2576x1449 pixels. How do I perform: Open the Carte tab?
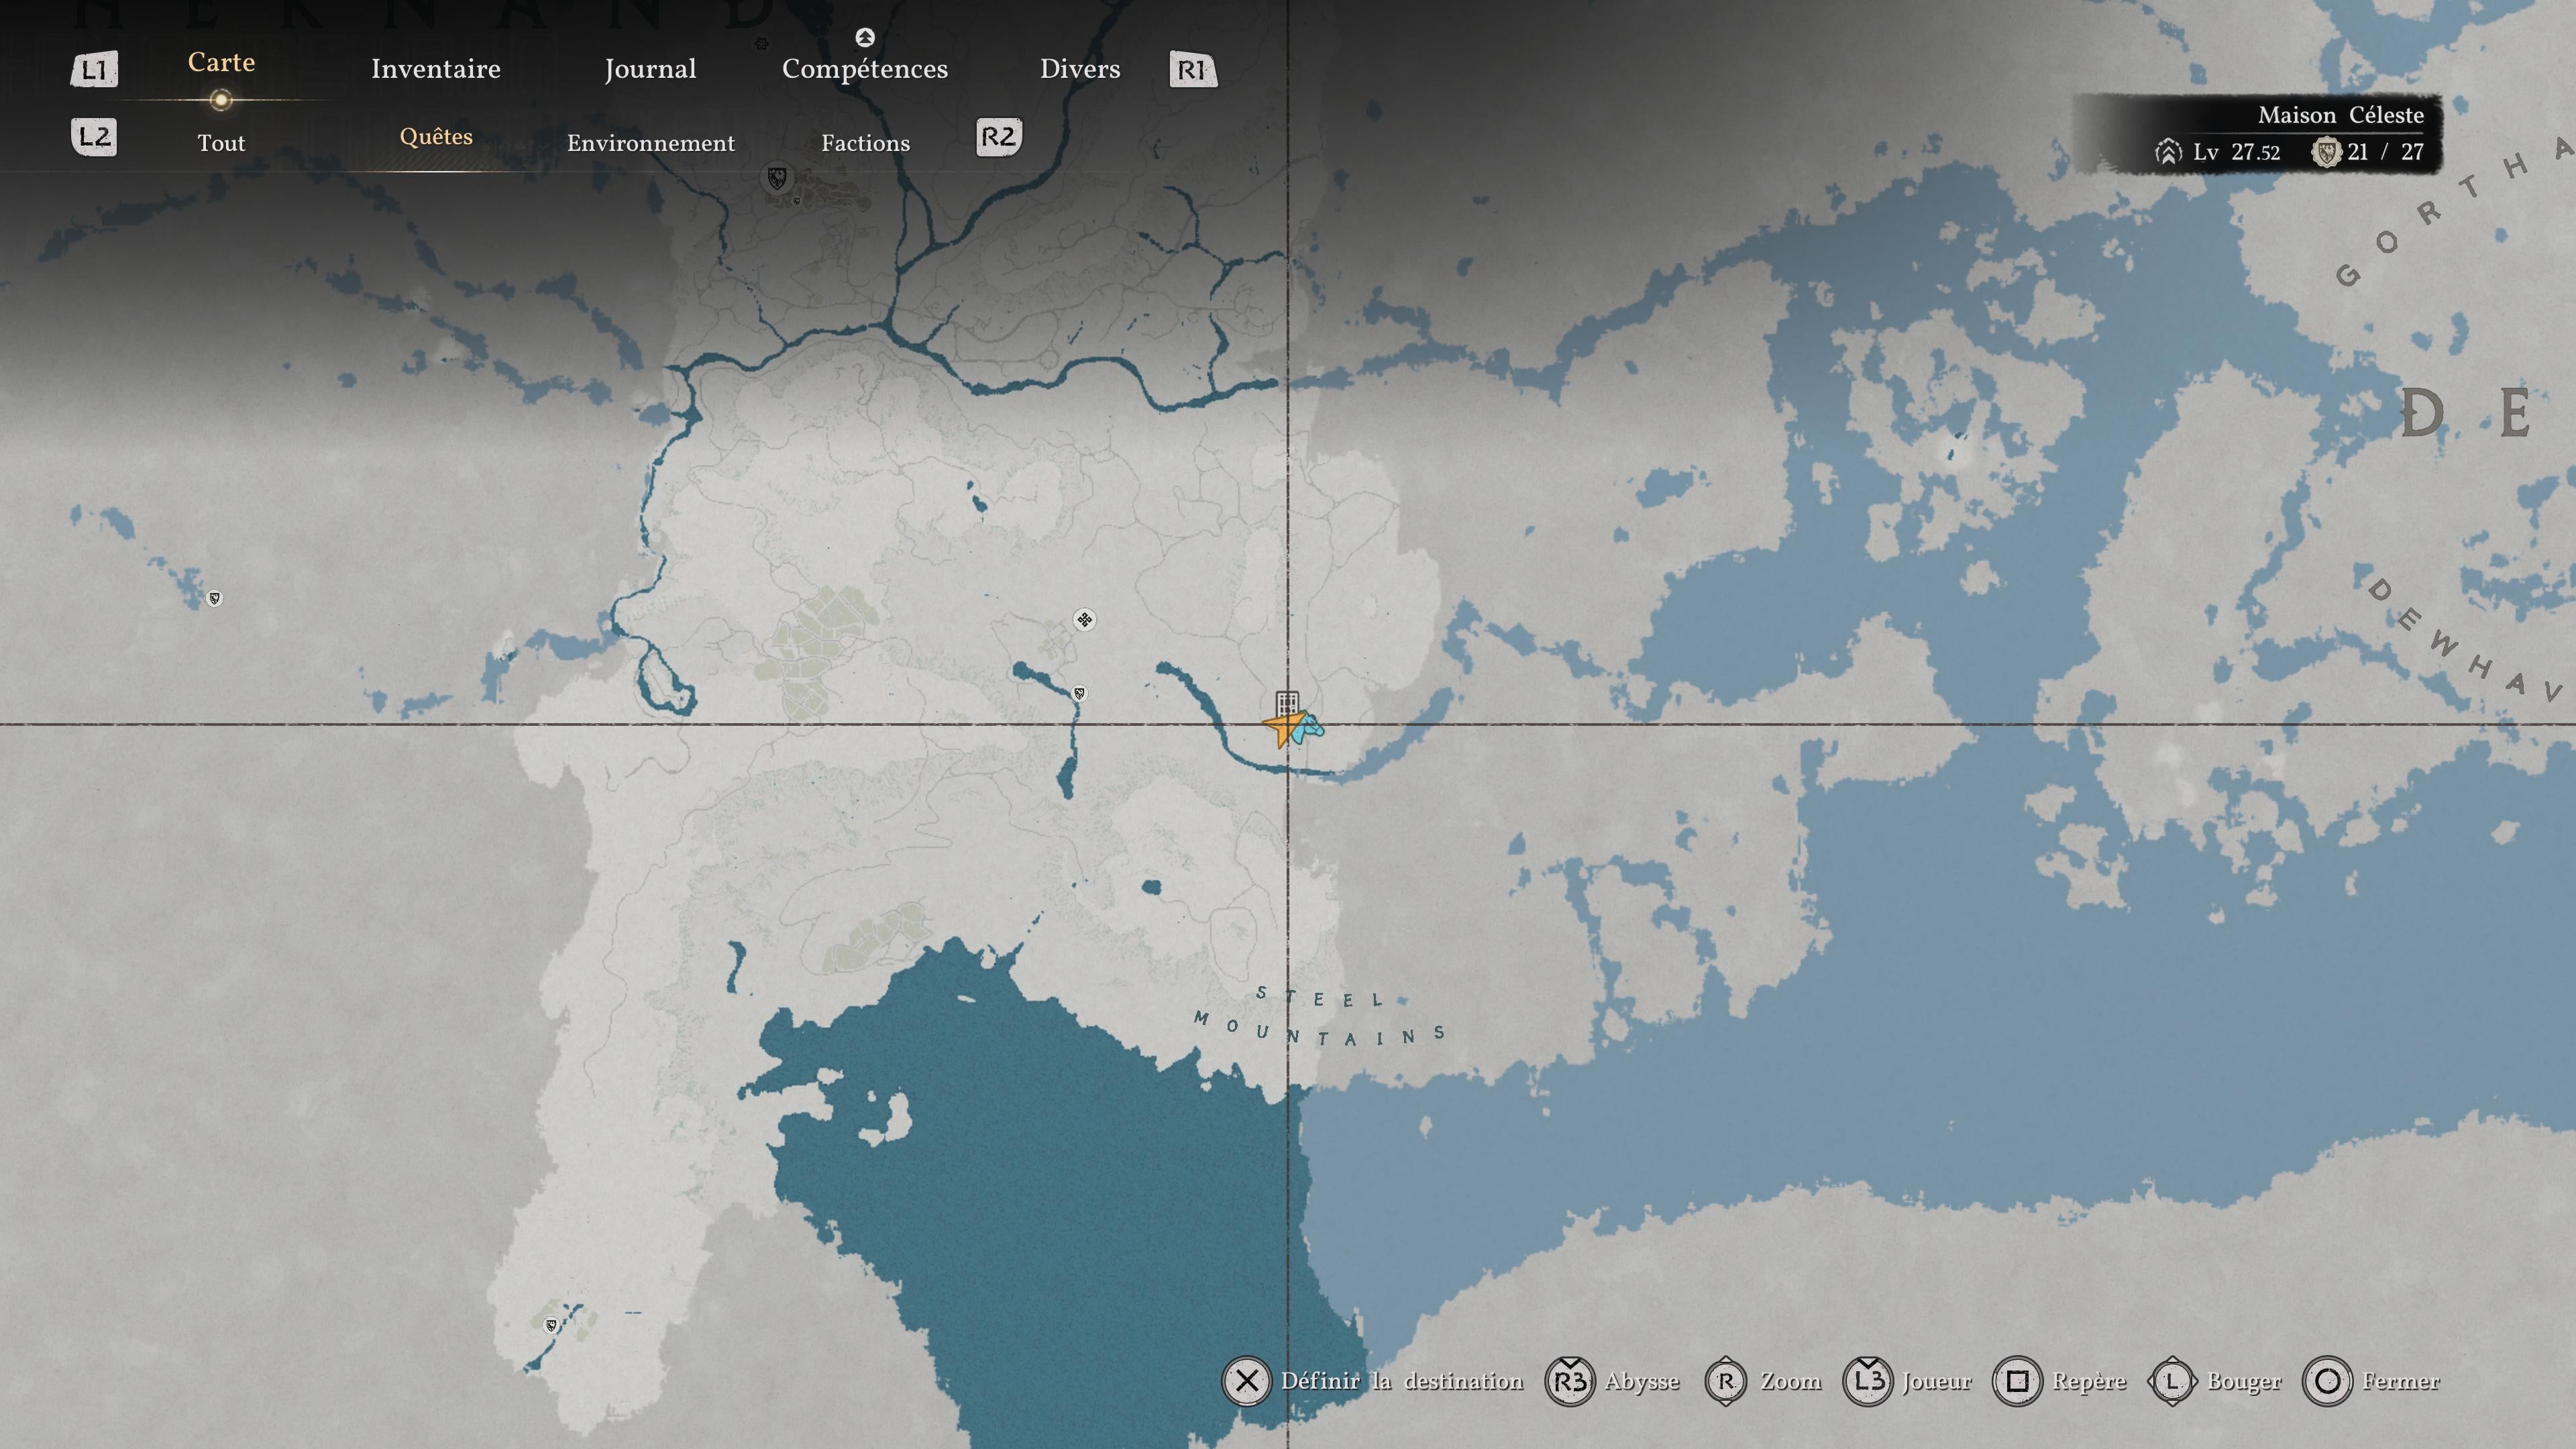[221, 63]
